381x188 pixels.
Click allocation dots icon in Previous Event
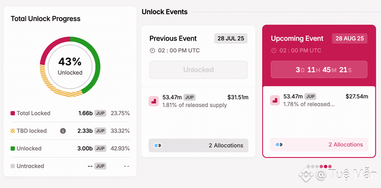pos(158,145)
